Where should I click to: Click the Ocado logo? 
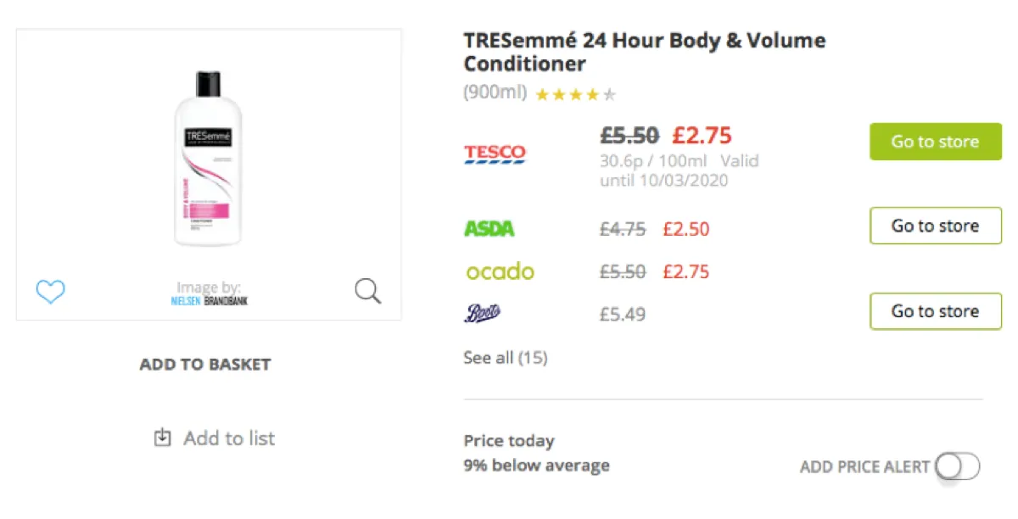click(x=500, y=272)
